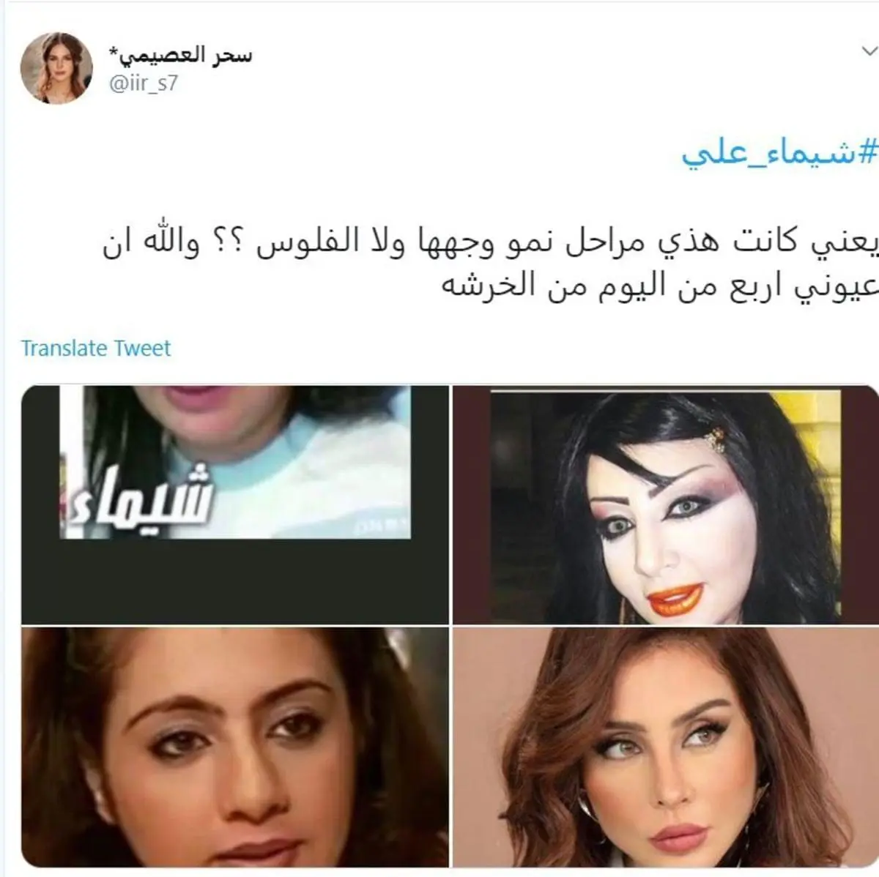Open the tweet options chevron menu
The width and height of the screenshot is (879, 877).
869,53
